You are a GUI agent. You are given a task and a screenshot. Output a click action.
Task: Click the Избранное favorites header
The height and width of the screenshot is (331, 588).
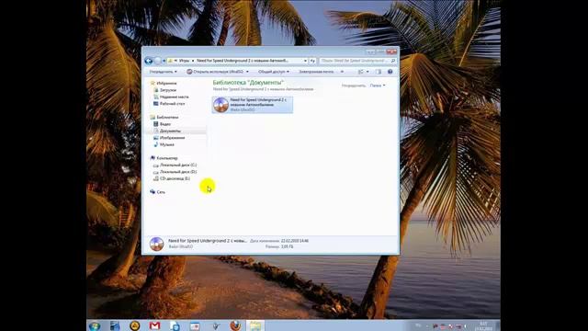[x=166, y=83]
